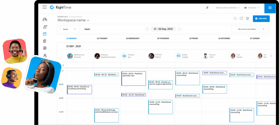Click the export share icon
Image resolution: width=279 pixels, height=125 pixels.
point(241,19)
